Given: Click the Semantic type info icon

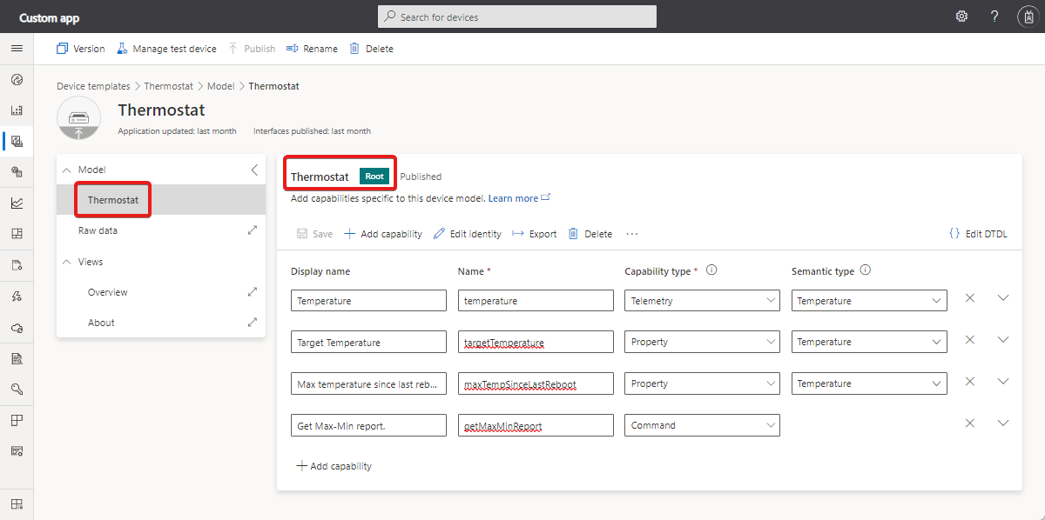Looking at the screenshot, I should click(x=866, y=270).
